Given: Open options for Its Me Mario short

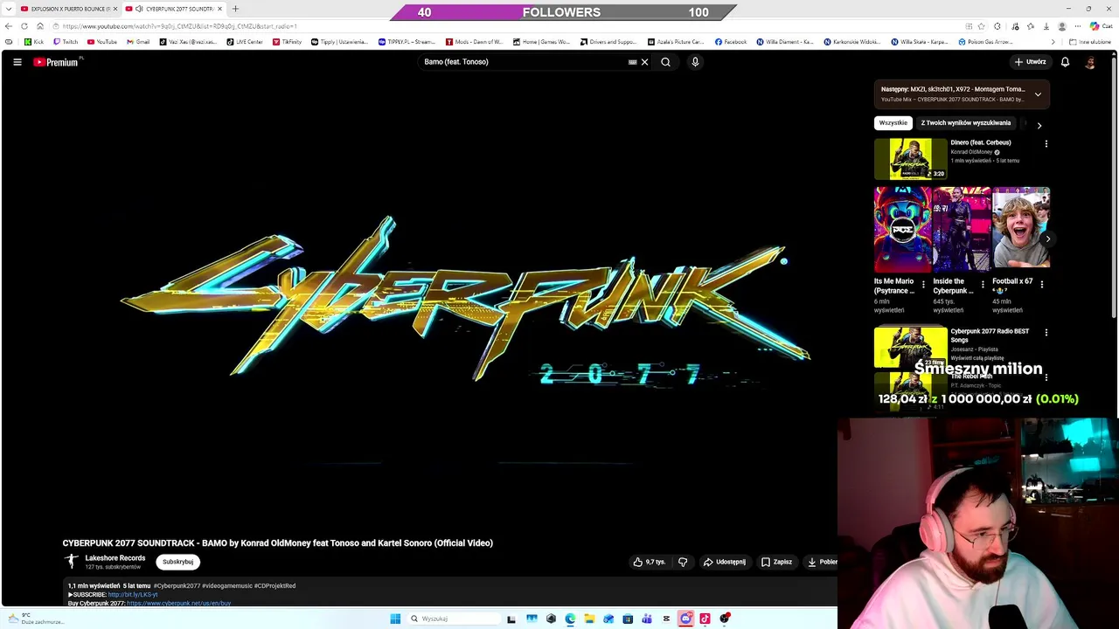Looking at the screenshot, I should [x=923, y=284].
